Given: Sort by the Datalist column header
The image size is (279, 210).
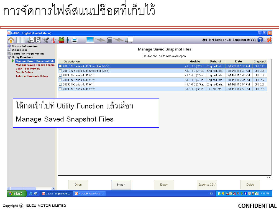Looking at the screenshot, I should [x=215, y=62].
